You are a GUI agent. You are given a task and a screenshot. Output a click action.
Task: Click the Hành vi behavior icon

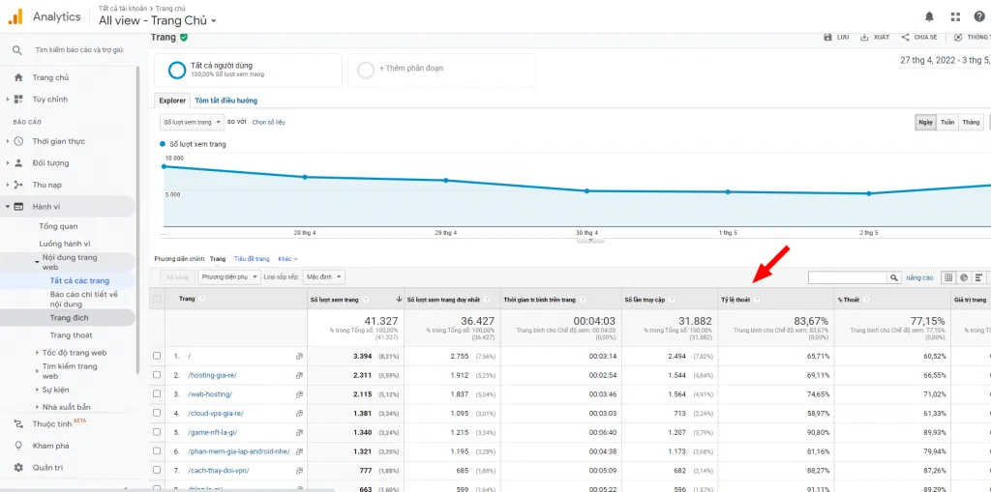click(18, 207)
